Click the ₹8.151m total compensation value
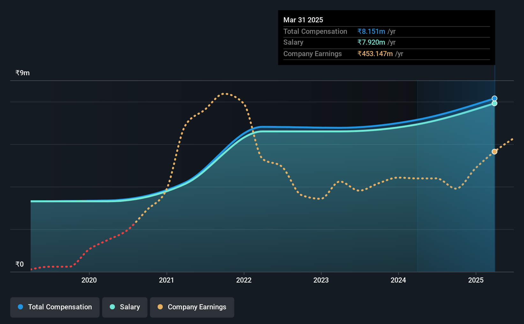This screenshot has width=524, height=324. [x=371, y=31]
